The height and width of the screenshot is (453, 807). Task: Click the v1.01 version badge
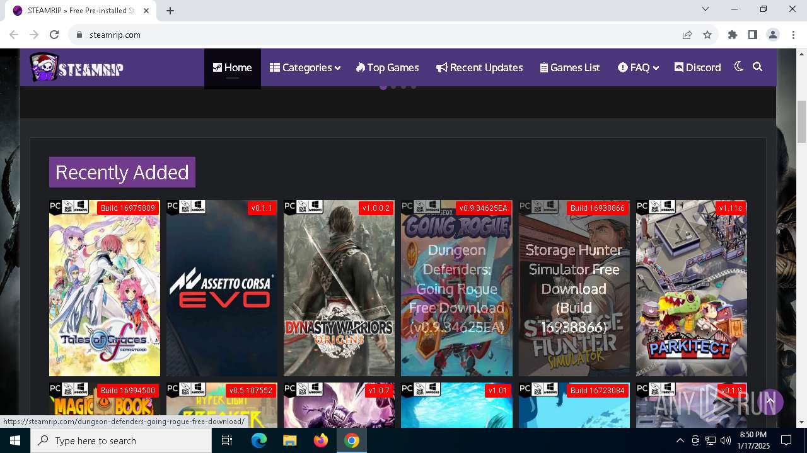coord(497,391)
